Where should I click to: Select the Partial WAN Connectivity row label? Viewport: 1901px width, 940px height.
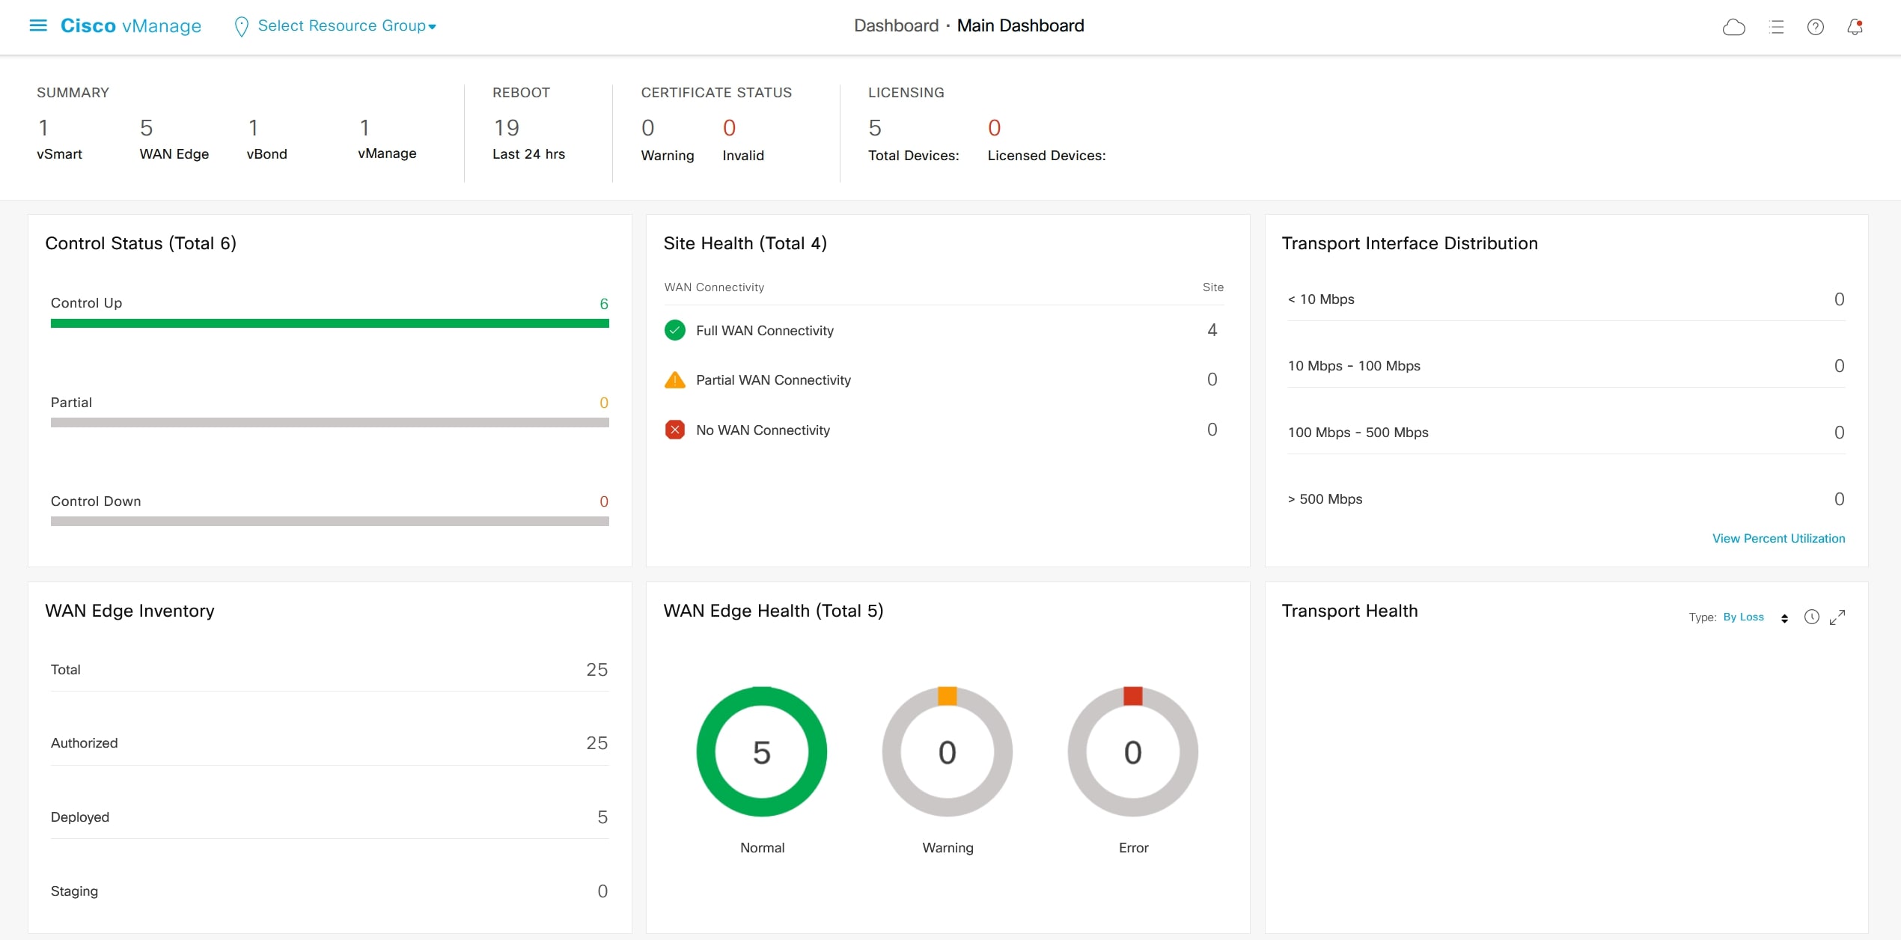pos(773,379)
